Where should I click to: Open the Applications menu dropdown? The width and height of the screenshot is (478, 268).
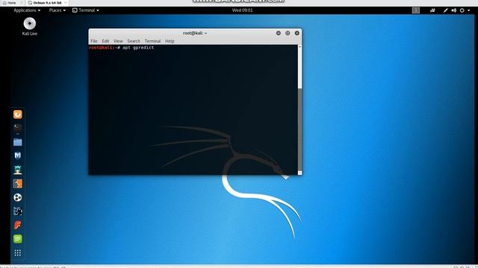[27, 10]
